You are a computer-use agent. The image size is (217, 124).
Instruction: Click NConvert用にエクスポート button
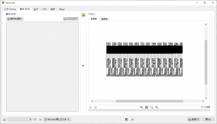click(x=57, y=120)
